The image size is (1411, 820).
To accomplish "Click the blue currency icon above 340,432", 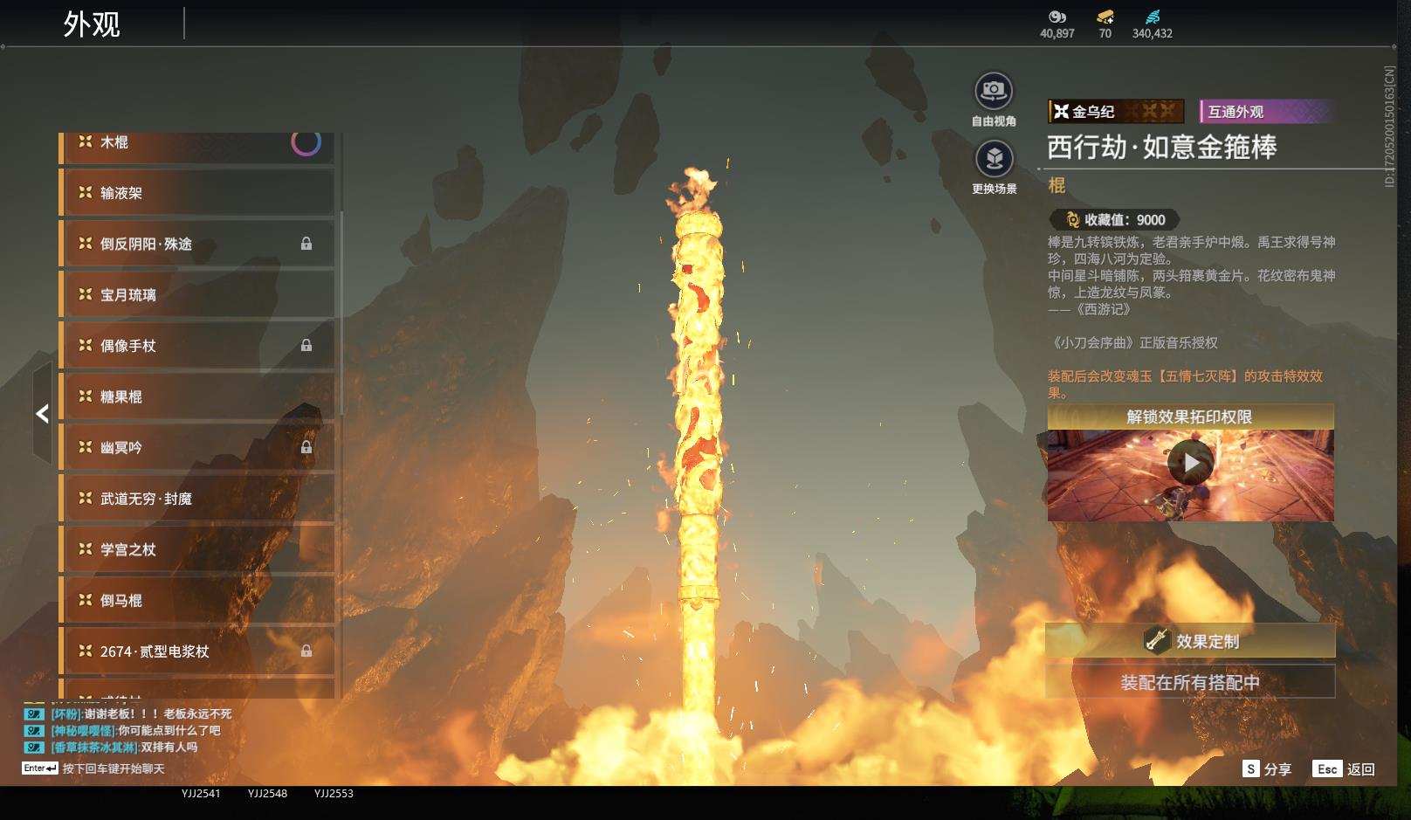I will click(1153, 17).
